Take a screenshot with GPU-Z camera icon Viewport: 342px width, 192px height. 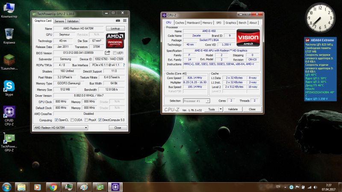click(x=118, y=20)
